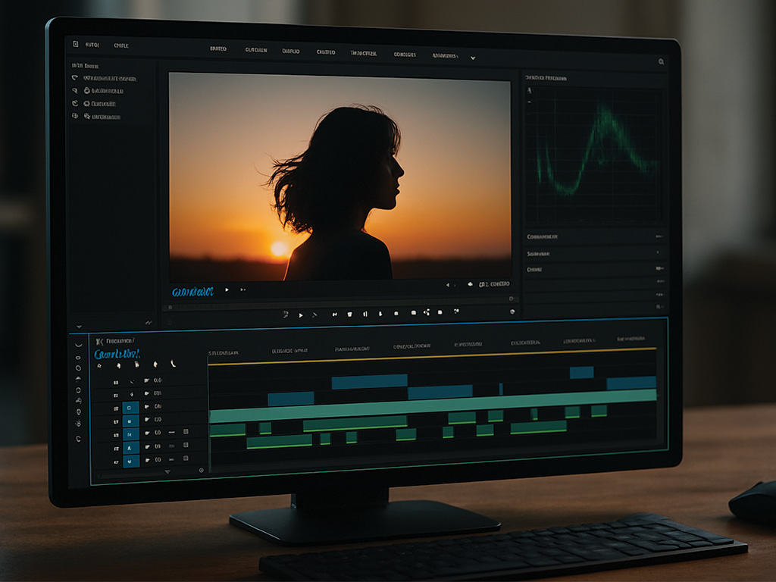Screen dimensions: 776x582
Task: Toggle the blue button on the bottom track
Action: pos(130,461)
